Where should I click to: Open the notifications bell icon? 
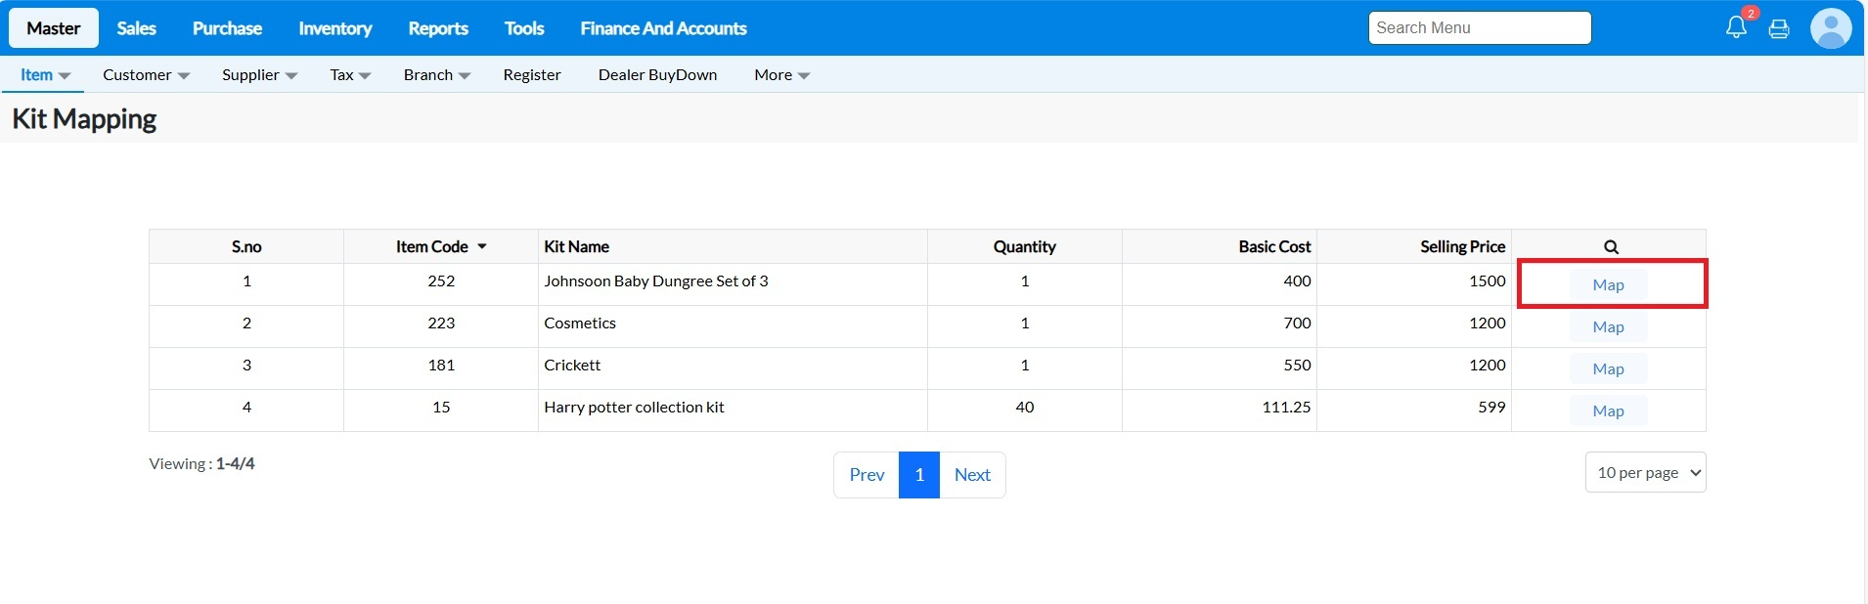(1736, 28)
